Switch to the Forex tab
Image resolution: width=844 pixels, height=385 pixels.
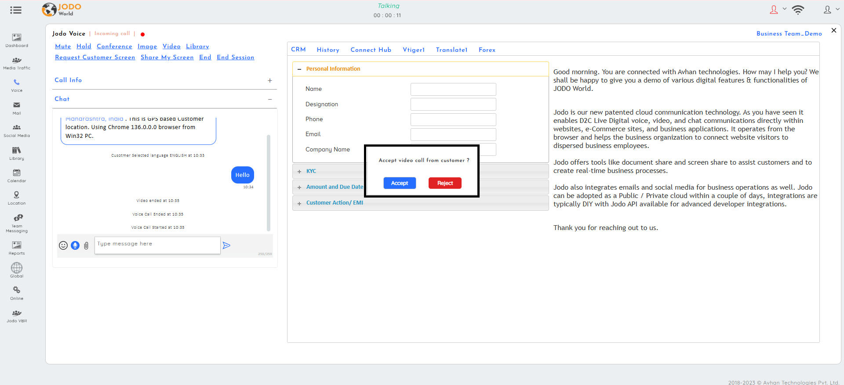coord(487,50)
